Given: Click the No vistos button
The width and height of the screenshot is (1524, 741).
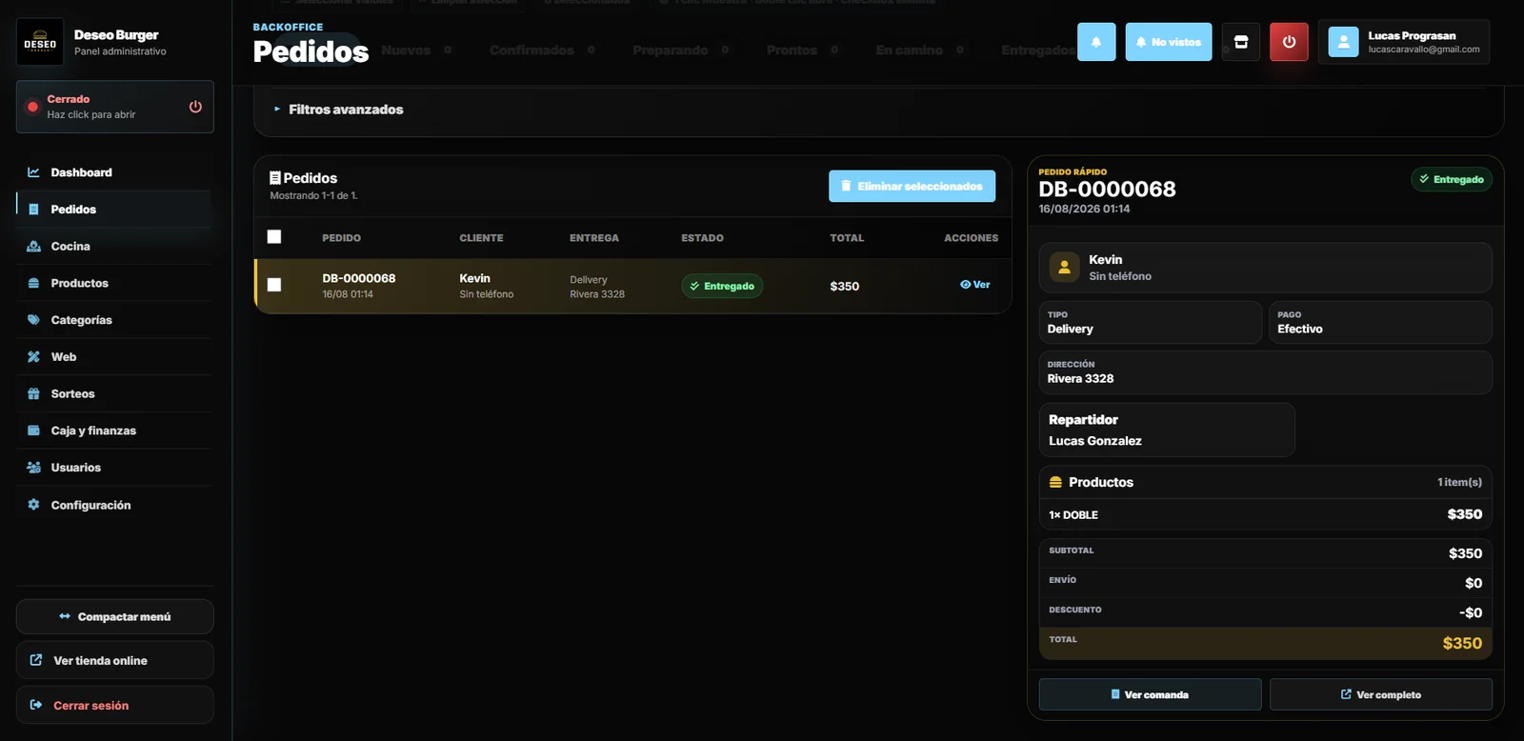Looking at the screenshot, I should (1169, 42).
